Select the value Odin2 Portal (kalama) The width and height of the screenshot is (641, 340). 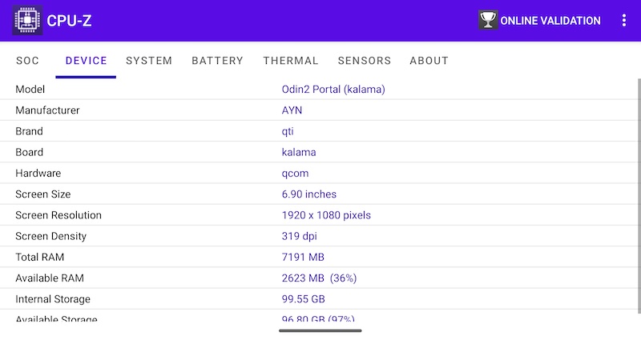[x=333, y=89]
